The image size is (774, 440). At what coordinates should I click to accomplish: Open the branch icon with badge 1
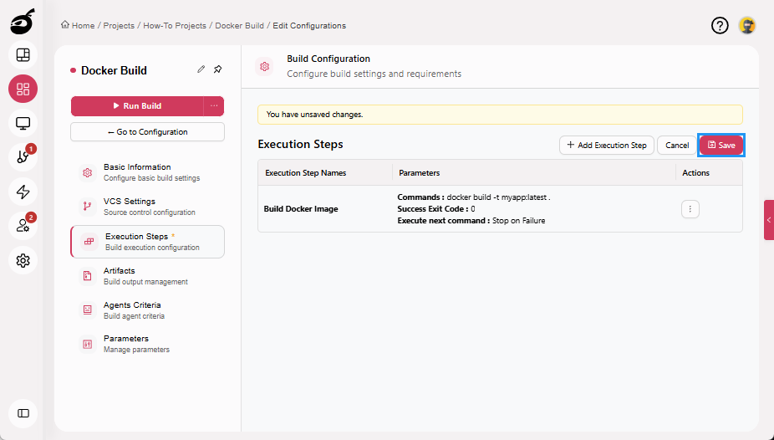point(23,157)
